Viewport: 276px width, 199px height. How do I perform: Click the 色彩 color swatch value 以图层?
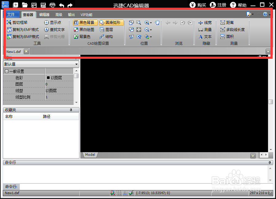click(59, 78)
